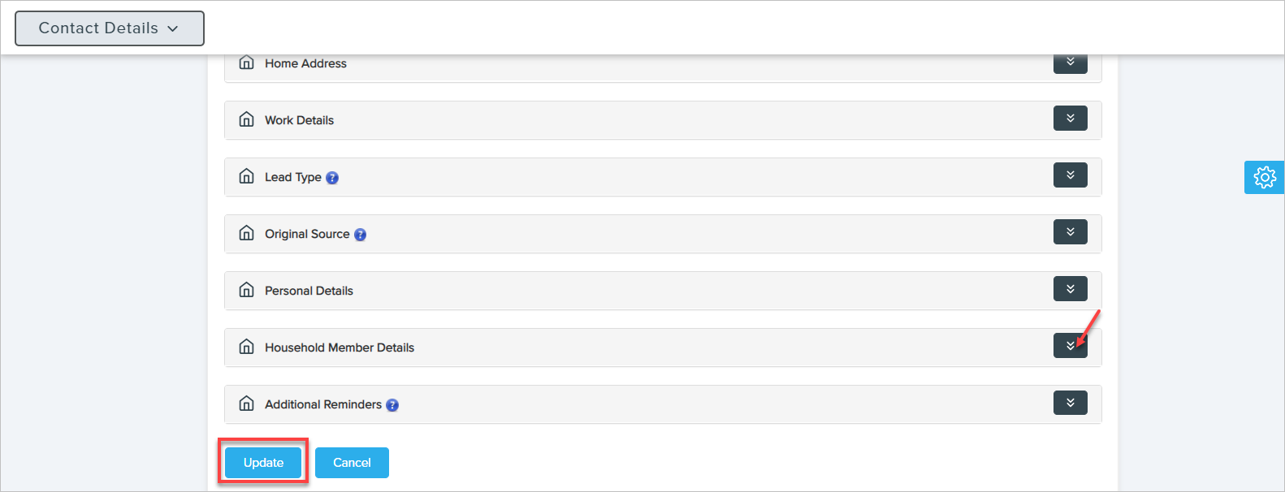Click Lead Type help question icon
Image resolution: width=1285 pixels, height=492 pixels.
tap(332, 178)
